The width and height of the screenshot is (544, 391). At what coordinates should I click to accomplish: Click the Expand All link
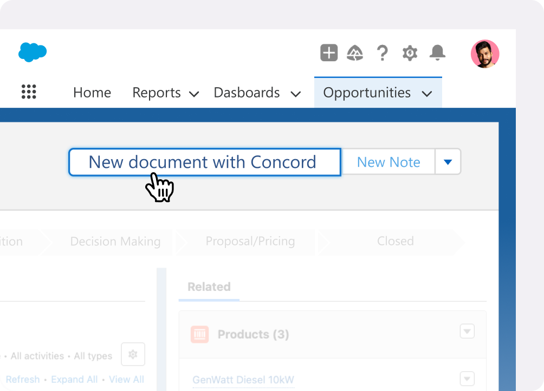74,380
